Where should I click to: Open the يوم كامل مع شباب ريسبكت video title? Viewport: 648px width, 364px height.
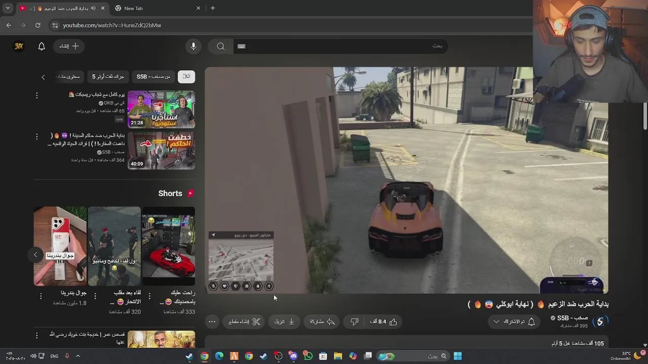click(x=97, y=95)
